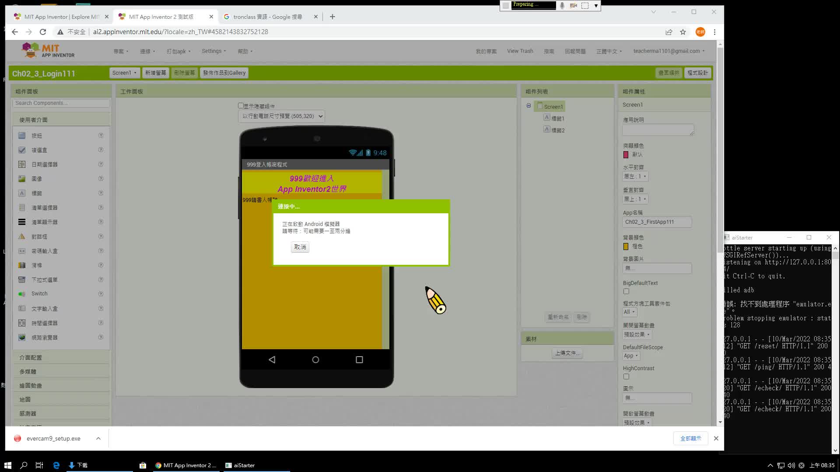
Task: Tap the phone preview back navigation icon
Action: [x=272, y=360]
